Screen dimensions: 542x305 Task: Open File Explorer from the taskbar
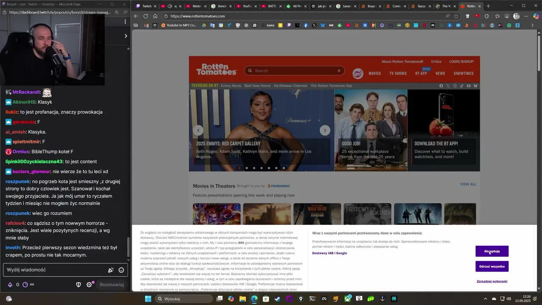242,299
